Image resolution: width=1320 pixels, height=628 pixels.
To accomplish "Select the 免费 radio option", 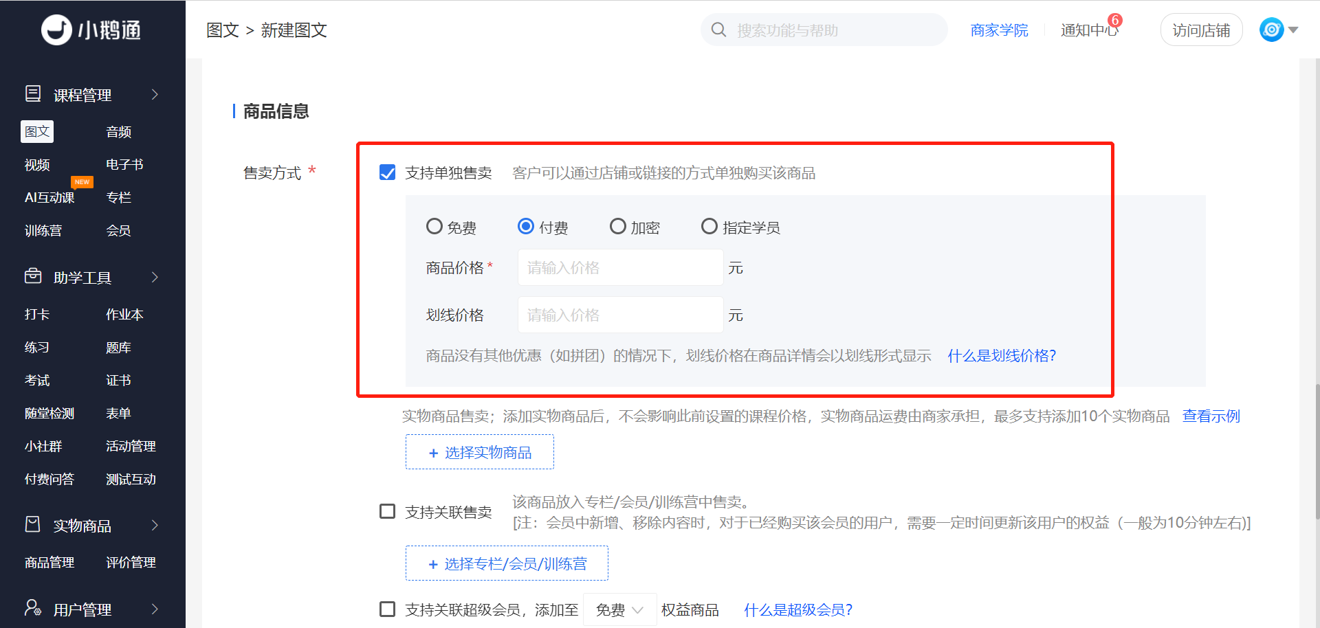I will click(x=434, y=226).
